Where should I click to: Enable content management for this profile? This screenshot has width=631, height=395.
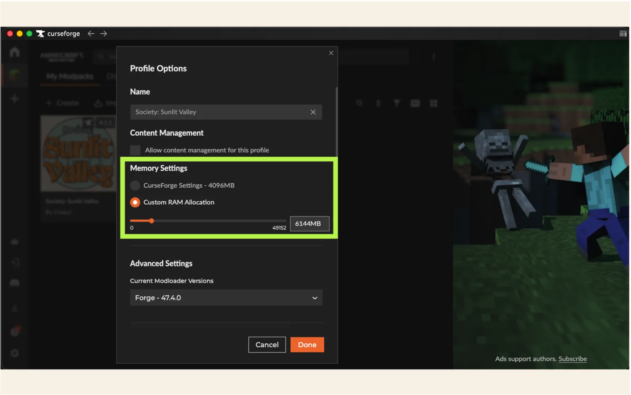[x=135, y=150]
